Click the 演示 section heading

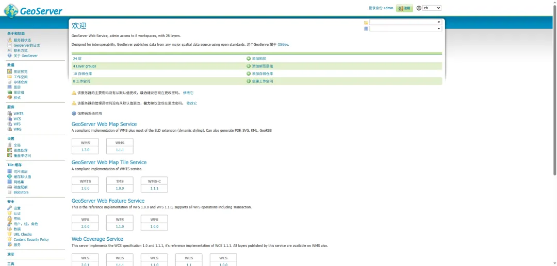click(x=11, y=255)
